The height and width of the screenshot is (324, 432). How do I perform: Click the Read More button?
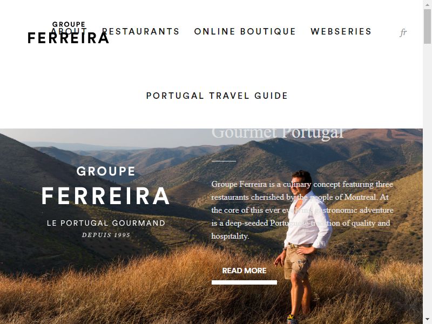coord(244,271)
